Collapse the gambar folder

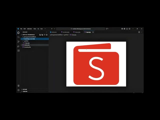coord(35,41)
